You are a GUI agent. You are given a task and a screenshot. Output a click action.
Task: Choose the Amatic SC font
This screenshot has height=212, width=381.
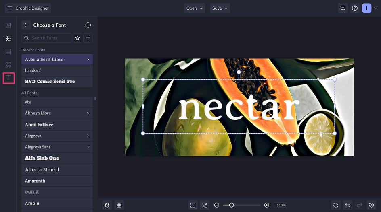coord(57,192)
